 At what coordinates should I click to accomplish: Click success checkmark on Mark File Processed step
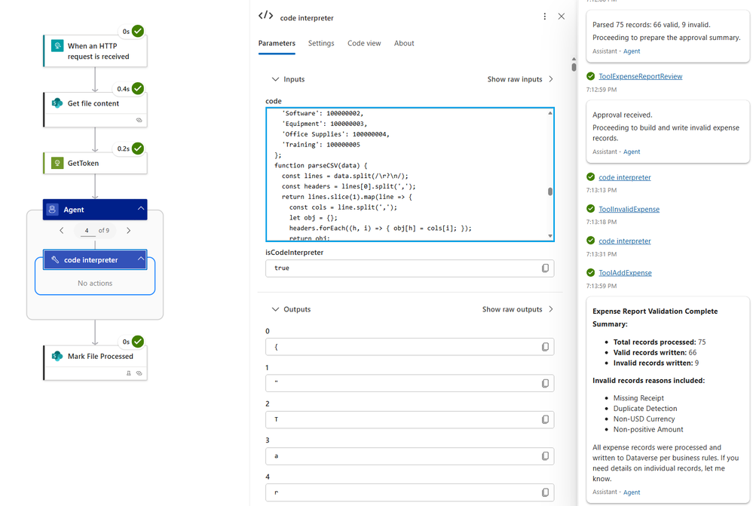(x=138, y=342)
